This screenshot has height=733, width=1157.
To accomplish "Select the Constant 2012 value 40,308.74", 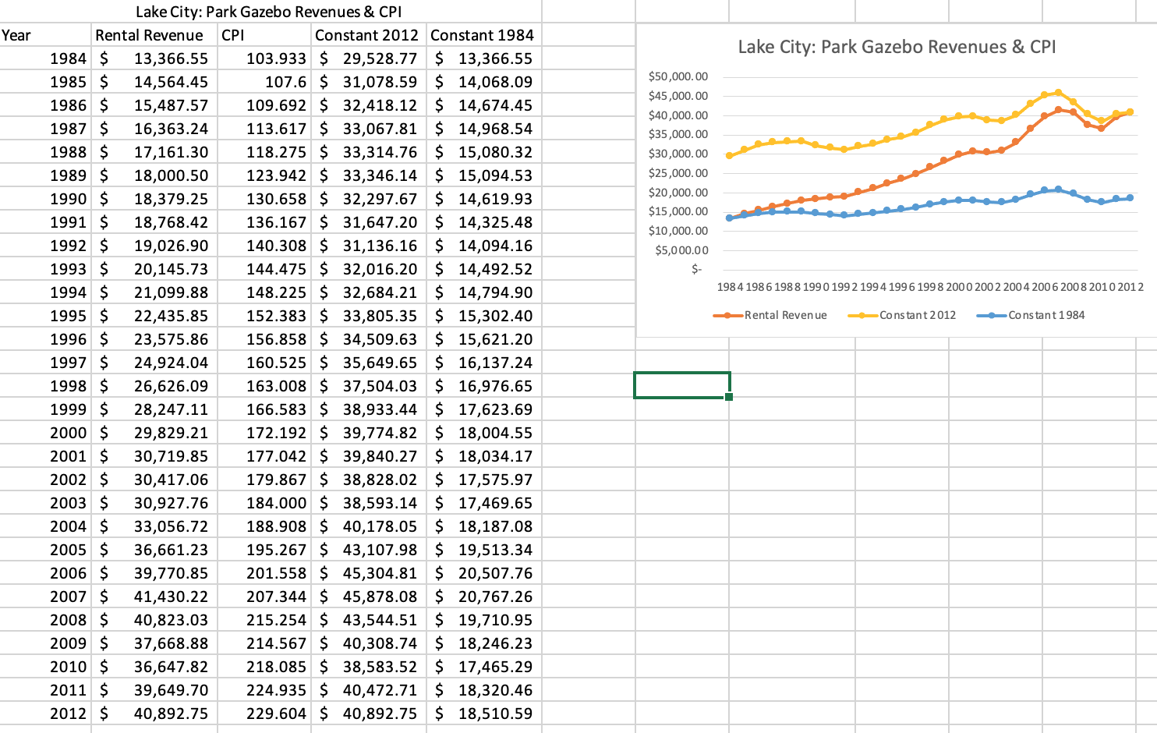I will pos(369,643).
